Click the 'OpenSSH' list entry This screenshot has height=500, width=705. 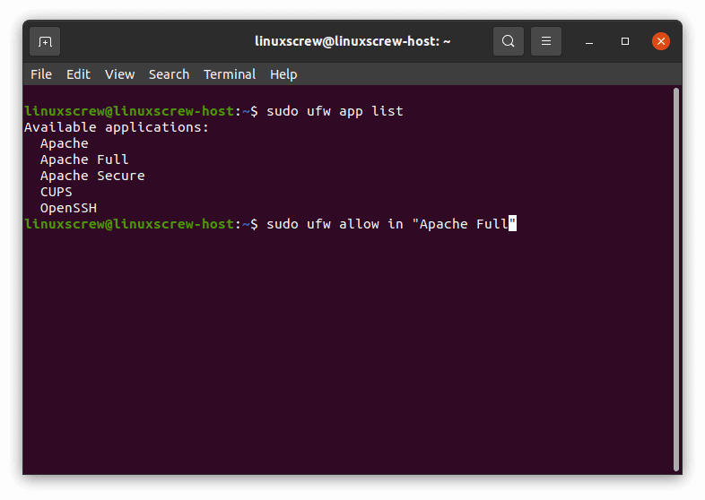68,208
